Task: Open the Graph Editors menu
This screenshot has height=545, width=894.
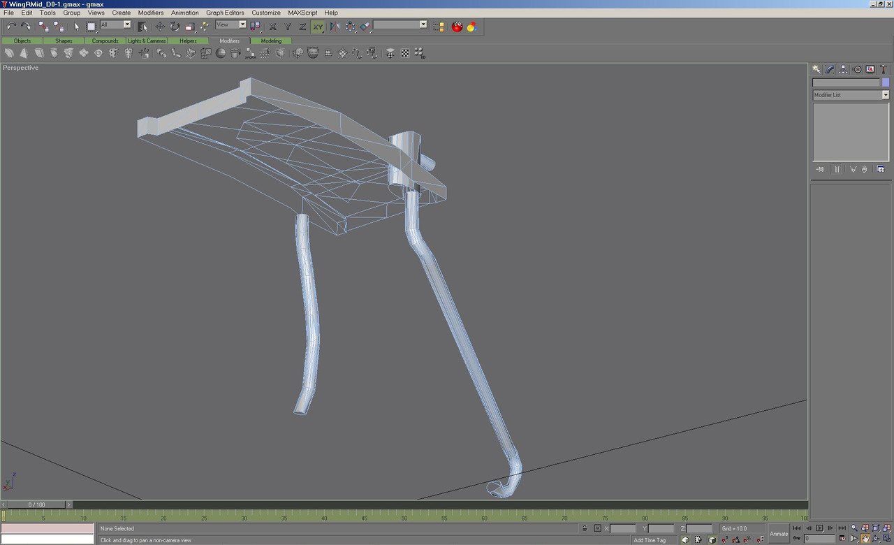Action: [x=225, y=13]
